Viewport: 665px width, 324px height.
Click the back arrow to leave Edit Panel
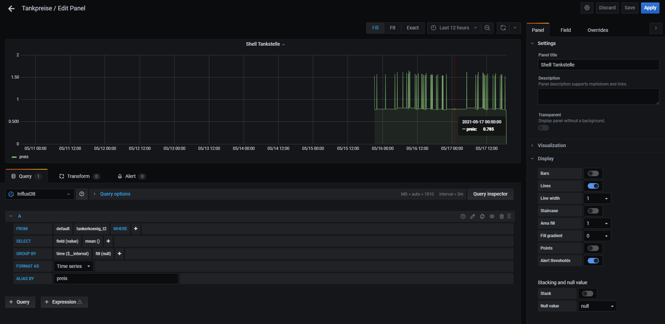11,9
